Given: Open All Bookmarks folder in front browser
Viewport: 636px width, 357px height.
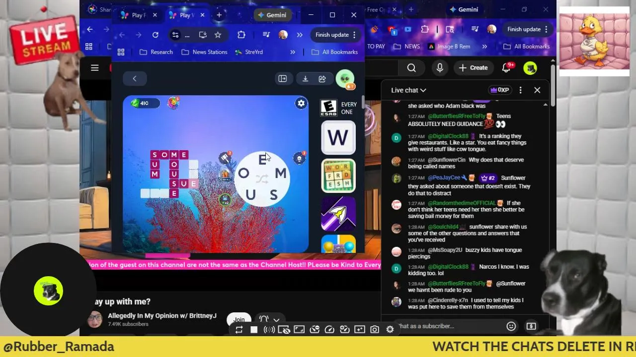Looking at the screenshot, I should 334,52.
